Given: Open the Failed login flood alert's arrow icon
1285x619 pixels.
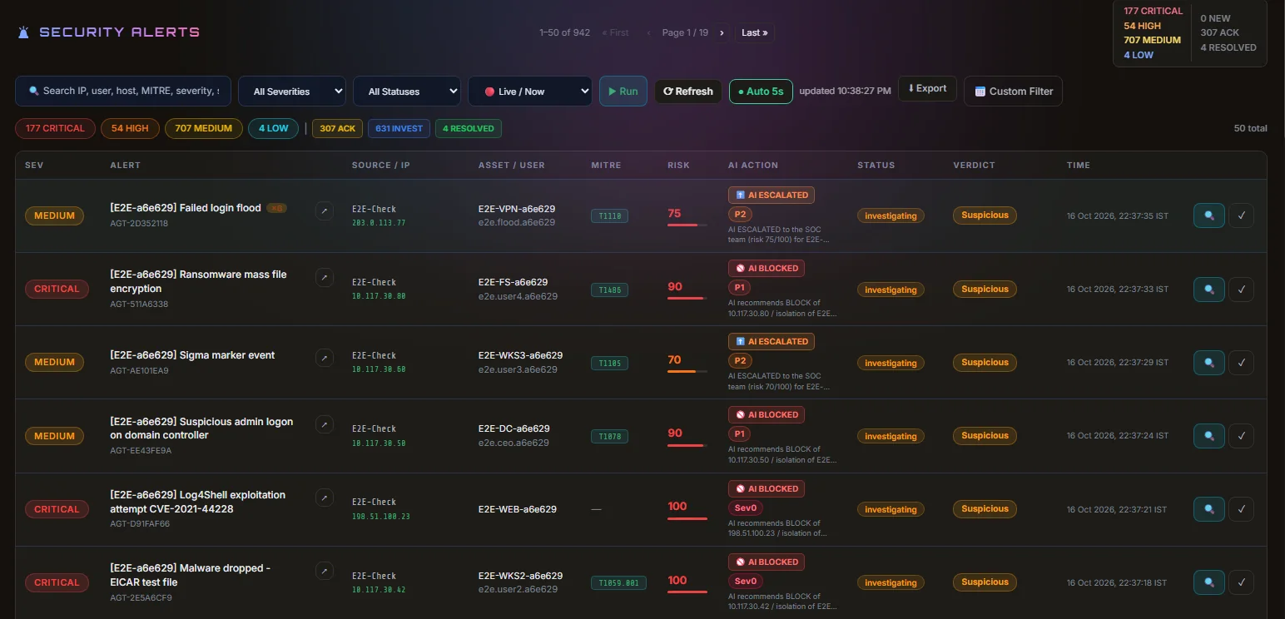Looking at the screenshot, I should click(325, 210).
